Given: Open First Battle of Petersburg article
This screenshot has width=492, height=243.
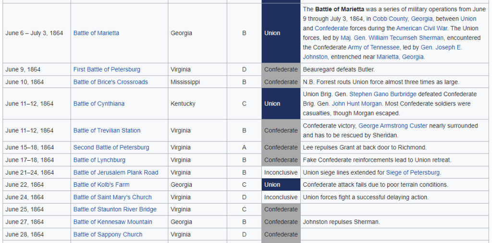Looking at the screenshot, I should (107, 69).
